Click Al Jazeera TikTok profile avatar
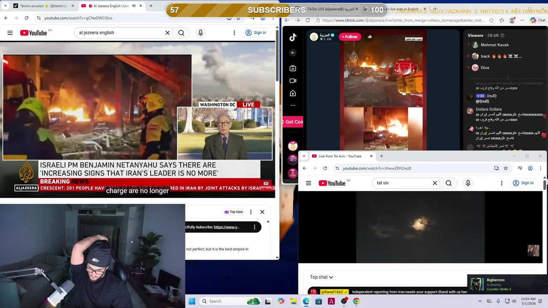The width and height of the screenshot is (548, 308). [x=314, y=37]
